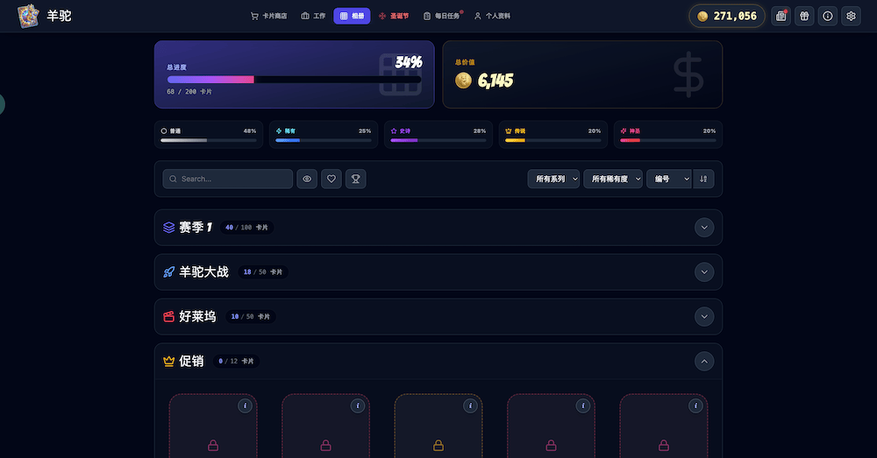877x458 pixels.
Task: Click the lock icon on third 促销 card
Action: (438, 446)
